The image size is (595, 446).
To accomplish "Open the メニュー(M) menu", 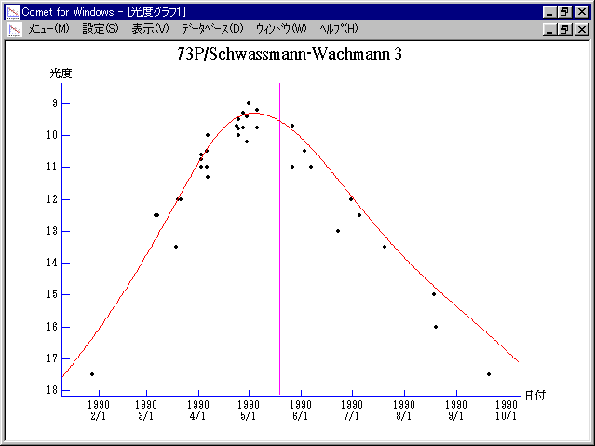I will coord(48,29).
